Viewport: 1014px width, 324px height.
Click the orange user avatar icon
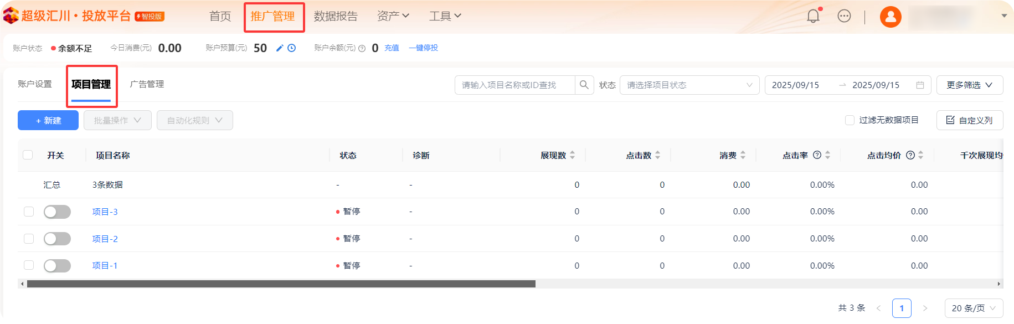[891, 17]
